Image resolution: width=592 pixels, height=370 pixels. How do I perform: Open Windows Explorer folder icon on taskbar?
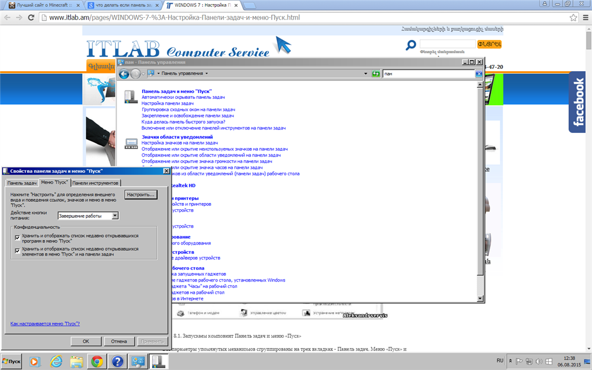point(76,362)
